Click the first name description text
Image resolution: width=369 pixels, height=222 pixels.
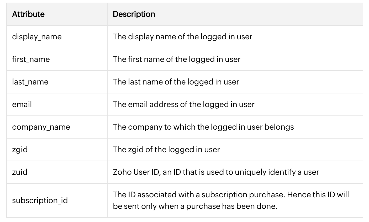point(177,59)
